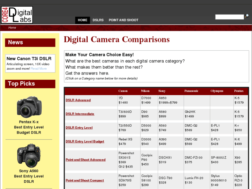Open the DSLRS menu tab

click(98, 20)
